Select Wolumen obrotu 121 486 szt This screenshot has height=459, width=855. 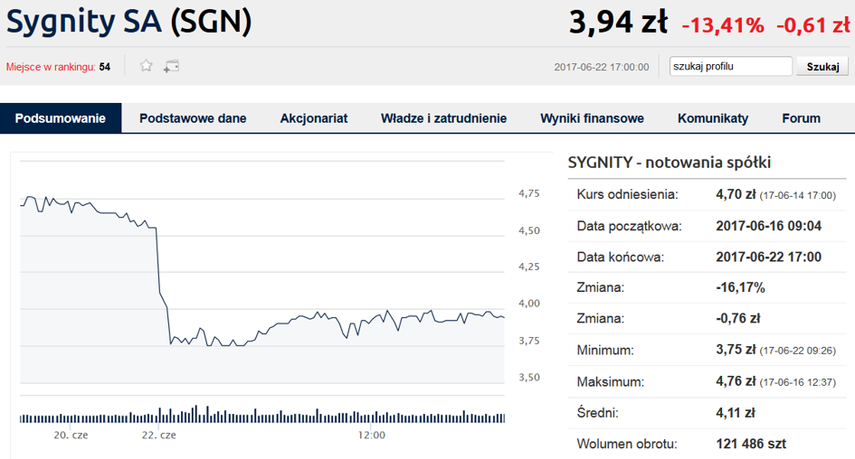751,444
